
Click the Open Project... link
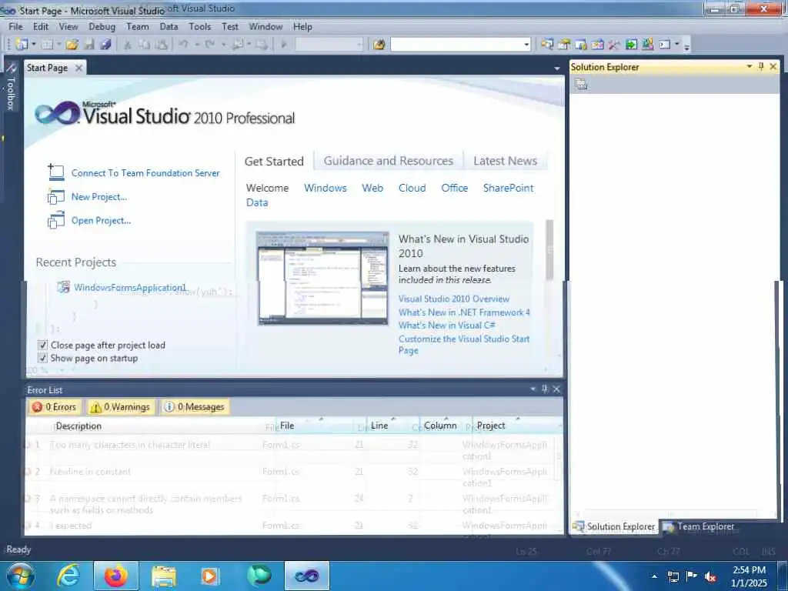pos(101,221)
